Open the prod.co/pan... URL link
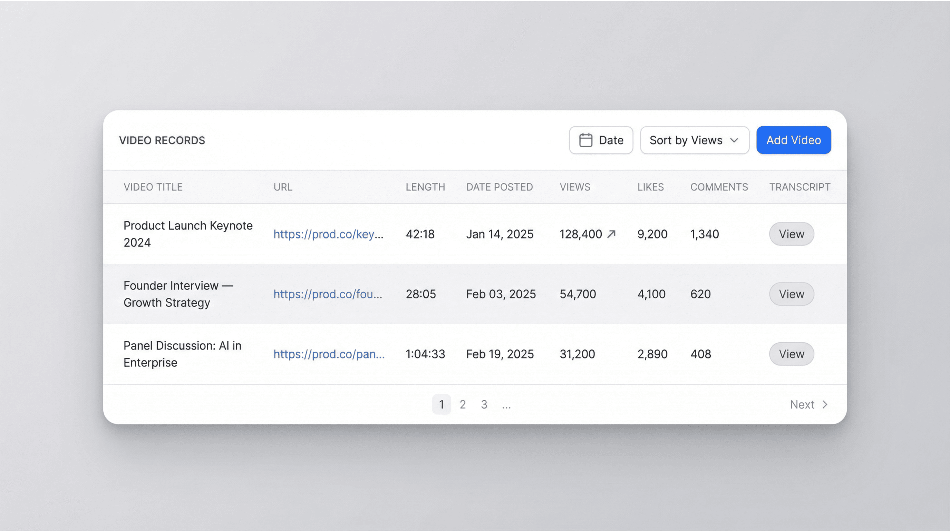The height and width of the screenshot is (531, 950). [329, 354]
